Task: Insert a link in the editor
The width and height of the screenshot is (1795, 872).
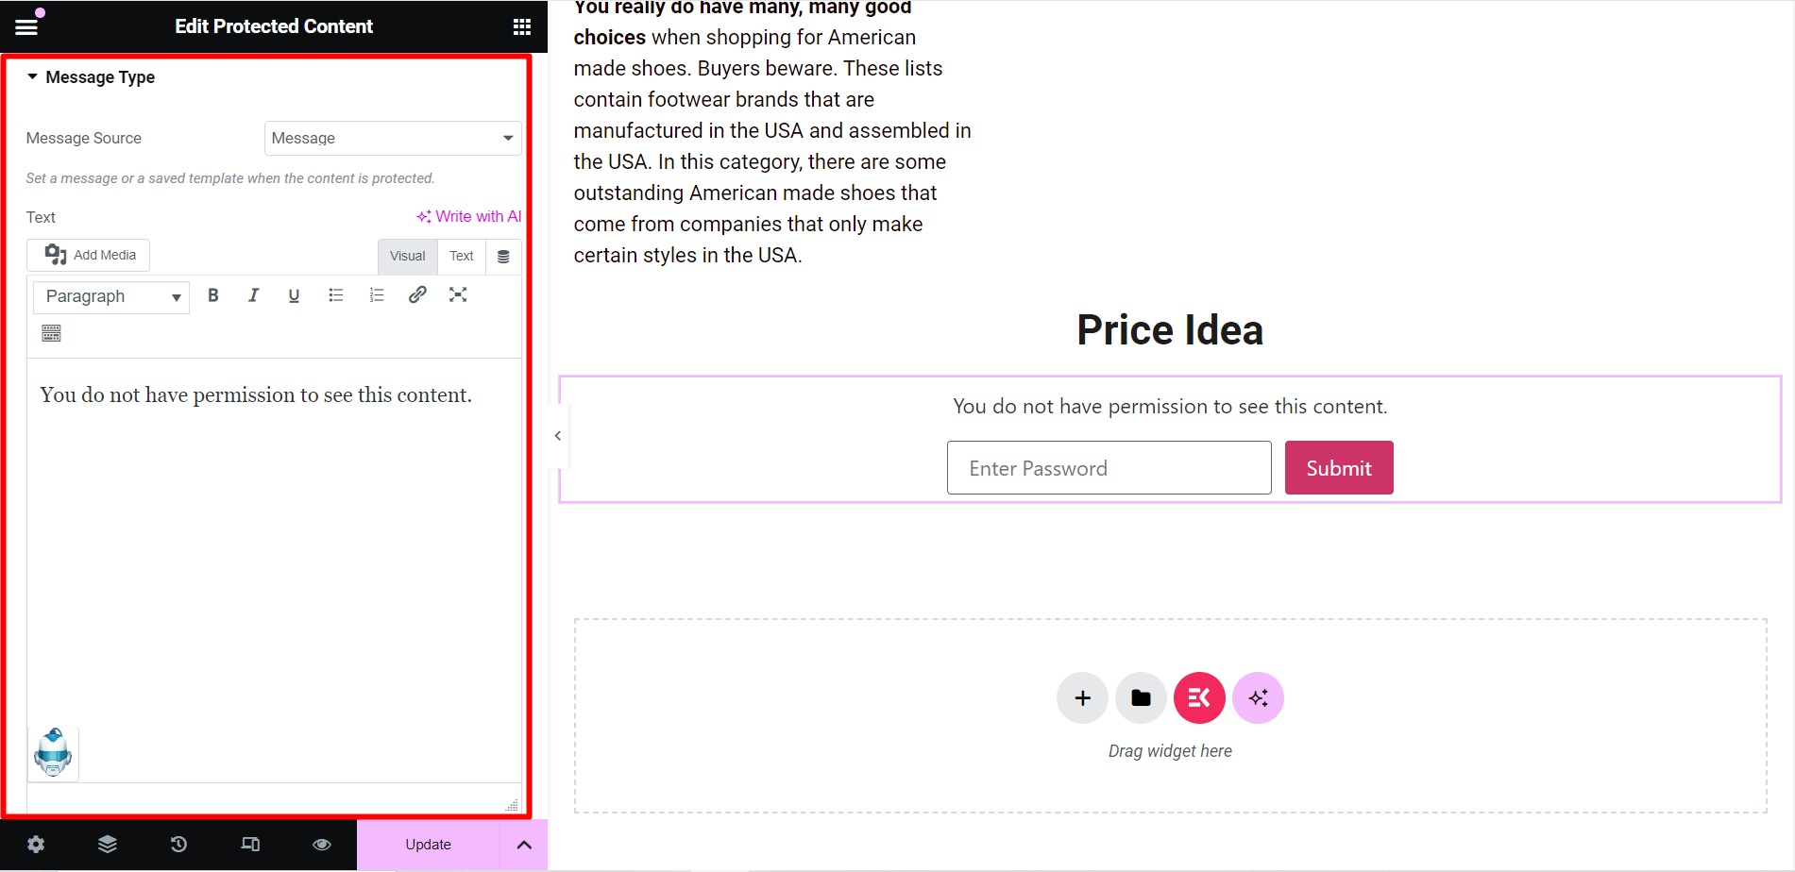Action: coord(417,295)
